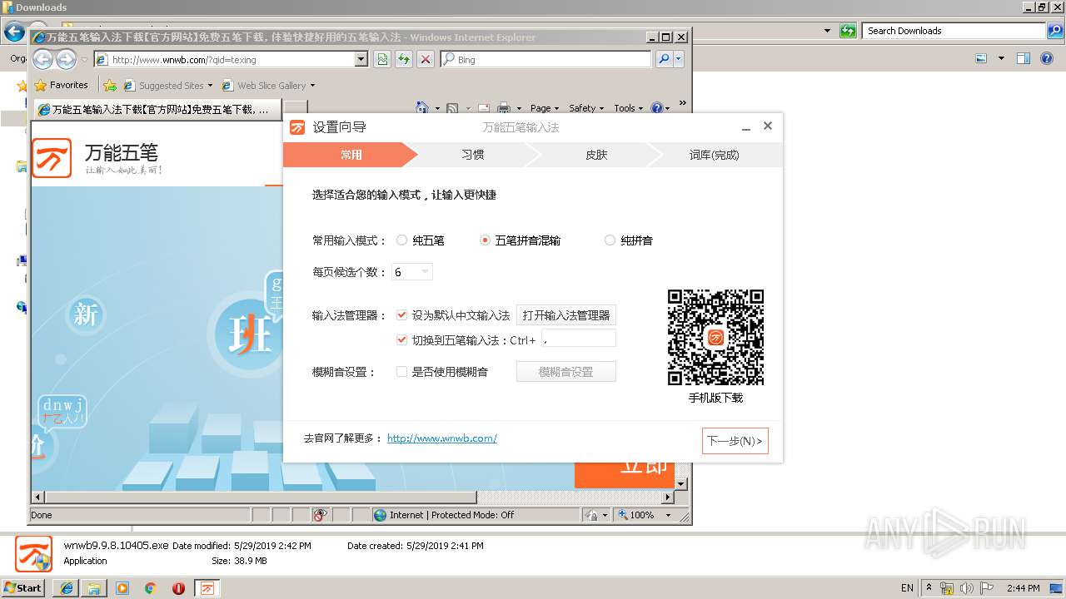Open the Favorites star button
Image resolution: width=1066 pixels, height=599 pixels.
pyautogui.click(x=61, y=85)
